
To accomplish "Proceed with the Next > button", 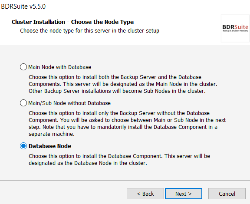I will 184,194.
